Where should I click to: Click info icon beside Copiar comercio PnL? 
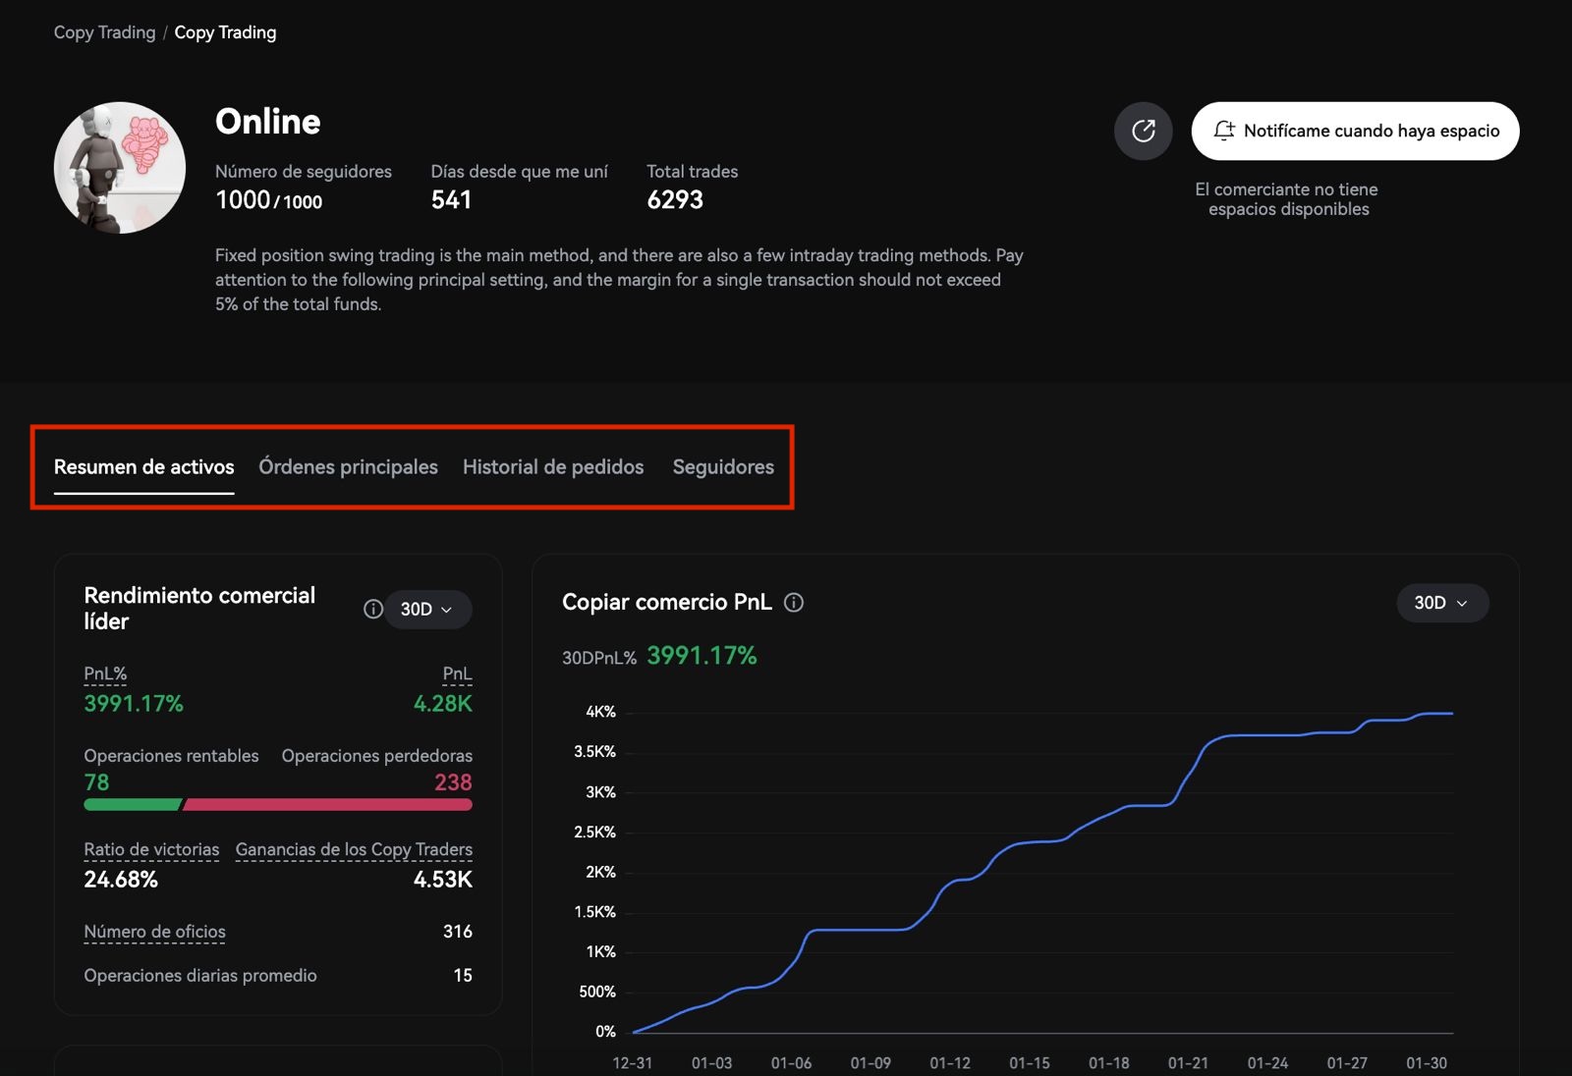[x=794, y=603]
